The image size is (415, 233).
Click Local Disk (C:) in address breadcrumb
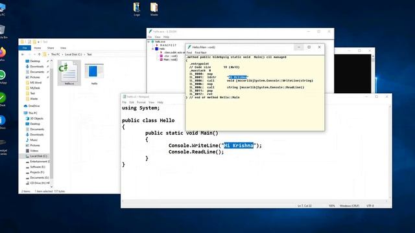pos(73,54)
